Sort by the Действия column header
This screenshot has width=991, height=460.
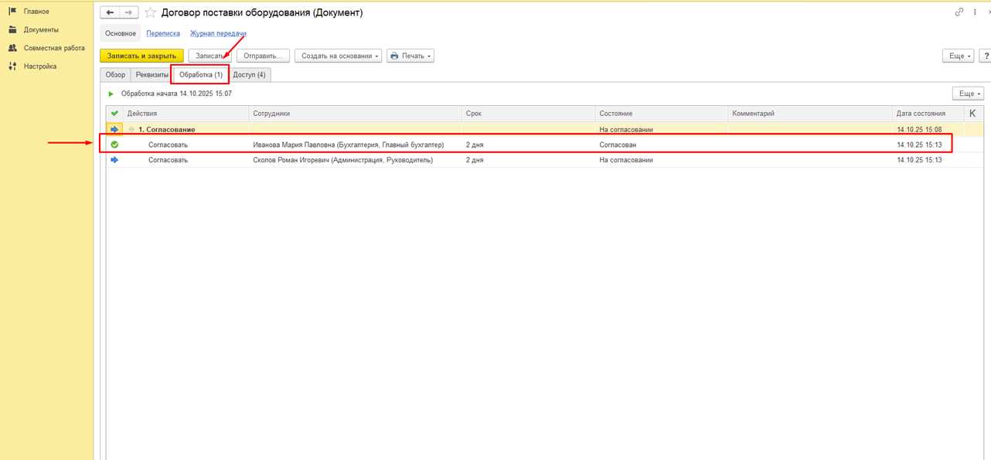point(186,114)
